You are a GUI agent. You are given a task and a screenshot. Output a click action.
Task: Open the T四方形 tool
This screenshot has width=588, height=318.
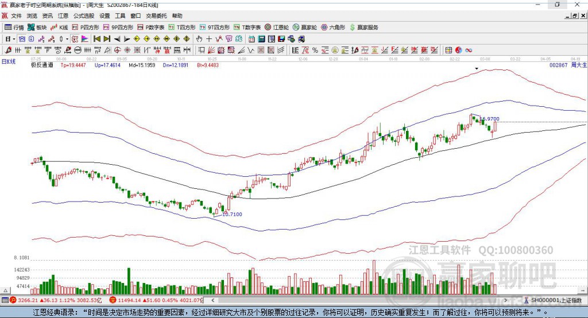tap(182, 28)
